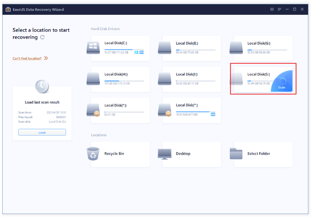Click the Recycle Bin icon
Screen dimensions: 311x217
[93, 154]
